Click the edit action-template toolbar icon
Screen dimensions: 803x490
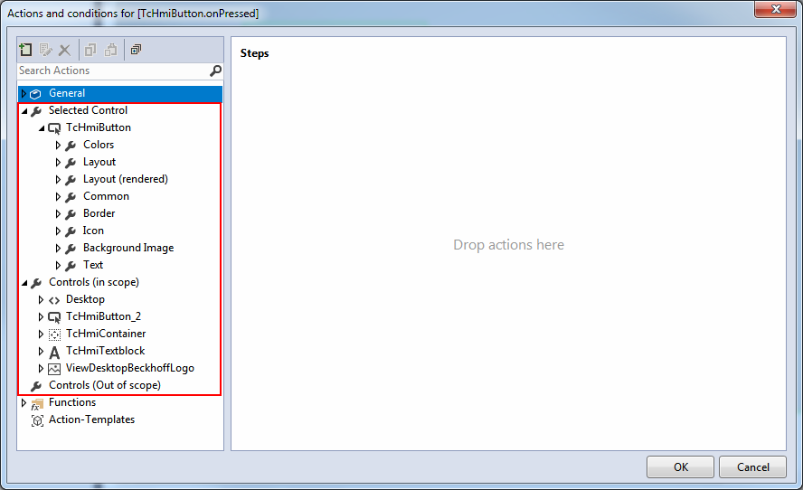(x=45, y=50)
